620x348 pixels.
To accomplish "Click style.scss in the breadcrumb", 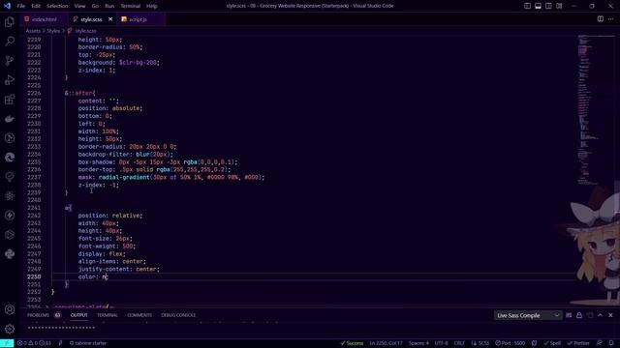I will coord(85,31).
